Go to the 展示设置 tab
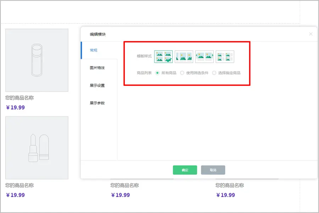 [x=97, y=86]
